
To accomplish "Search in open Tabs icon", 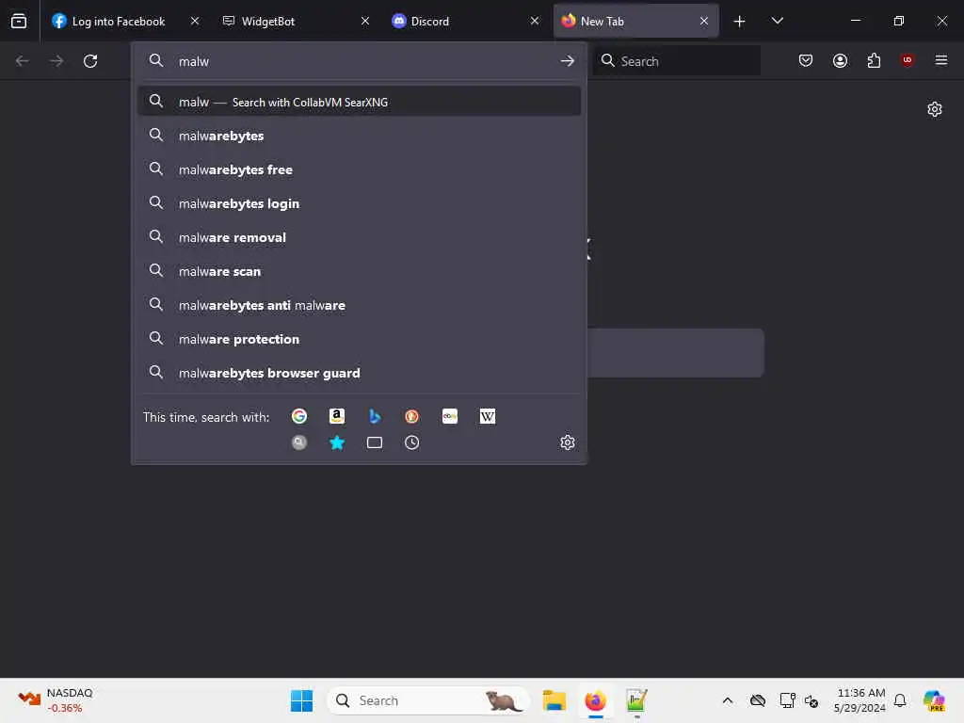I will point(375,442).
